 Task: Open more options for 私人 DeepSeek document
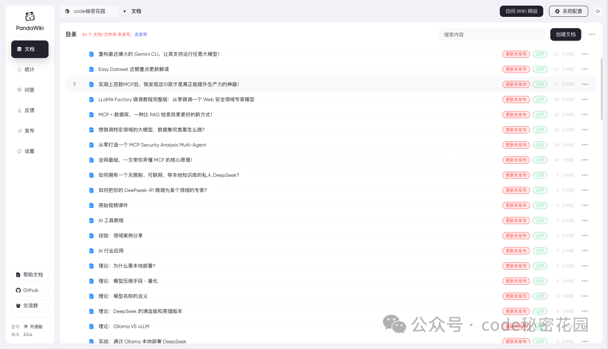[585, 175]
